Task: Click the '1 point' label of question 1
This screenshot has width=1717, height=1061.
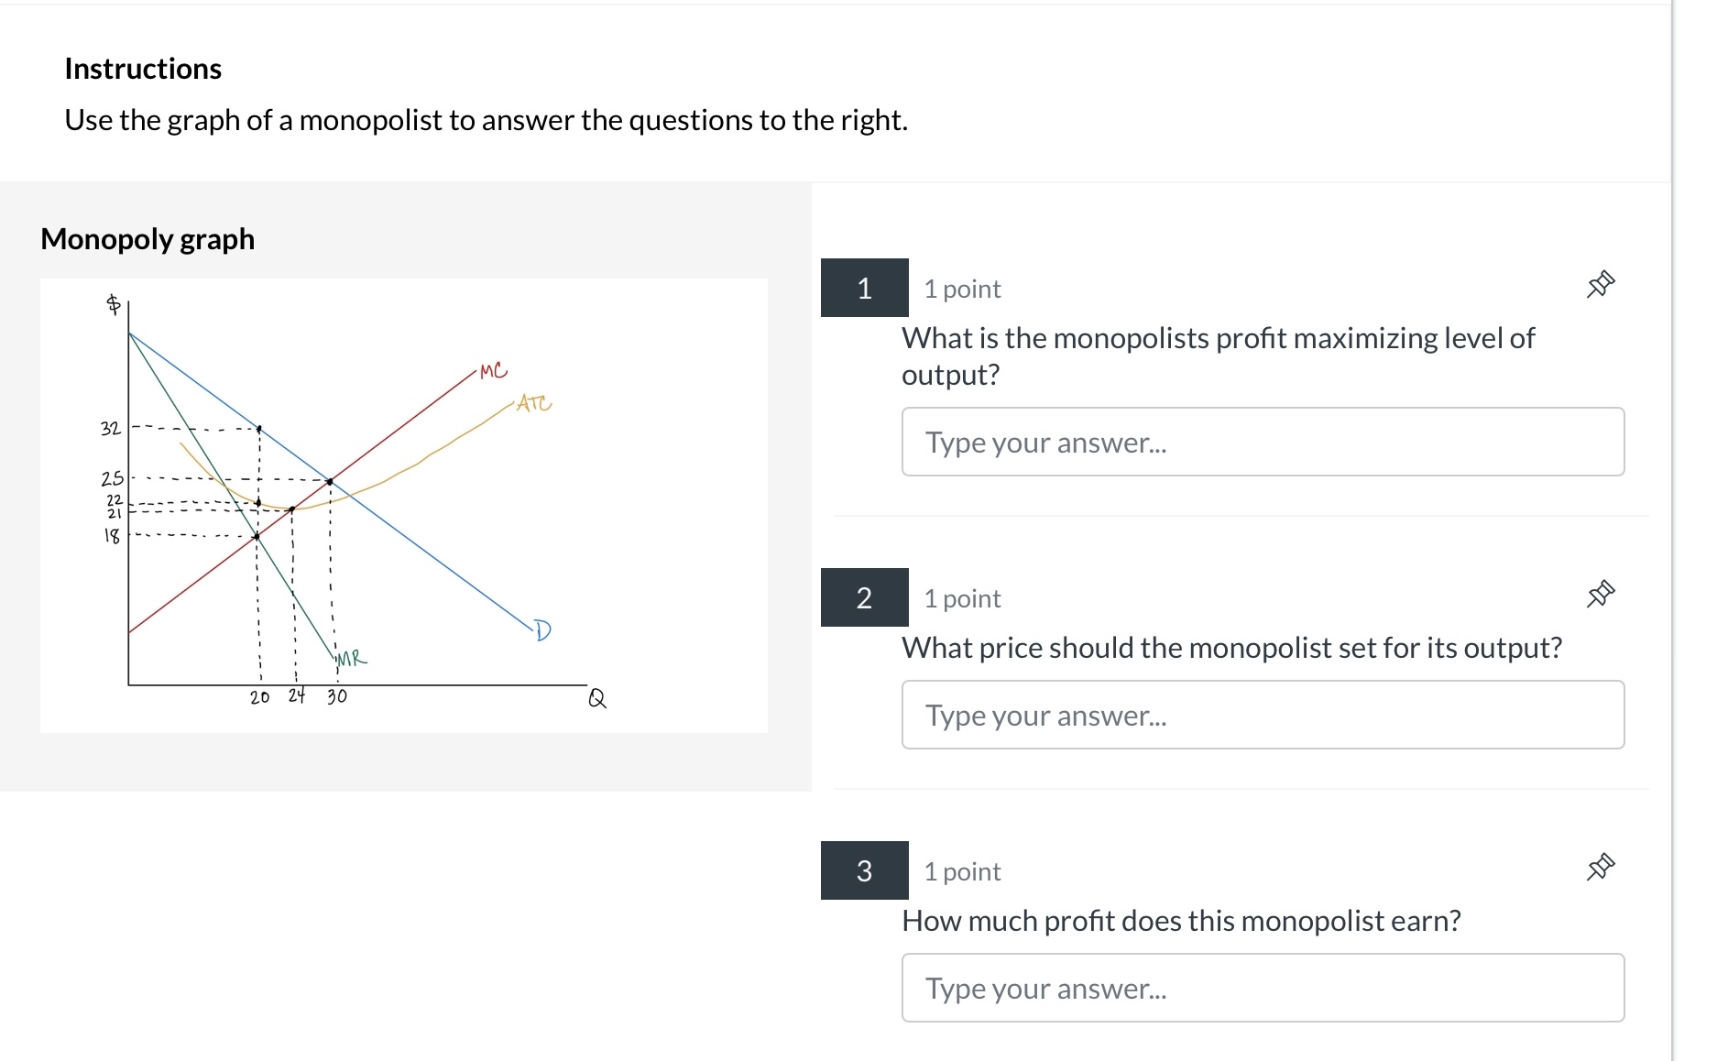Action: 962,289
